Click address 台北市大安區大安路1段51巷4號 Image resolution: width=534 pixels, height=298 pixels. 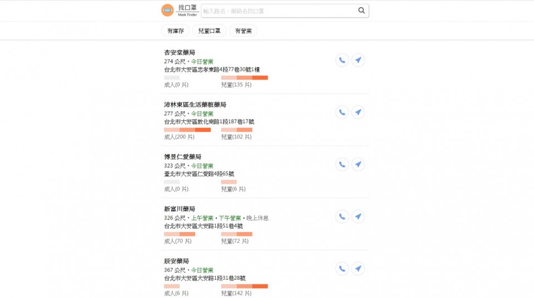[x=204, y=226]
